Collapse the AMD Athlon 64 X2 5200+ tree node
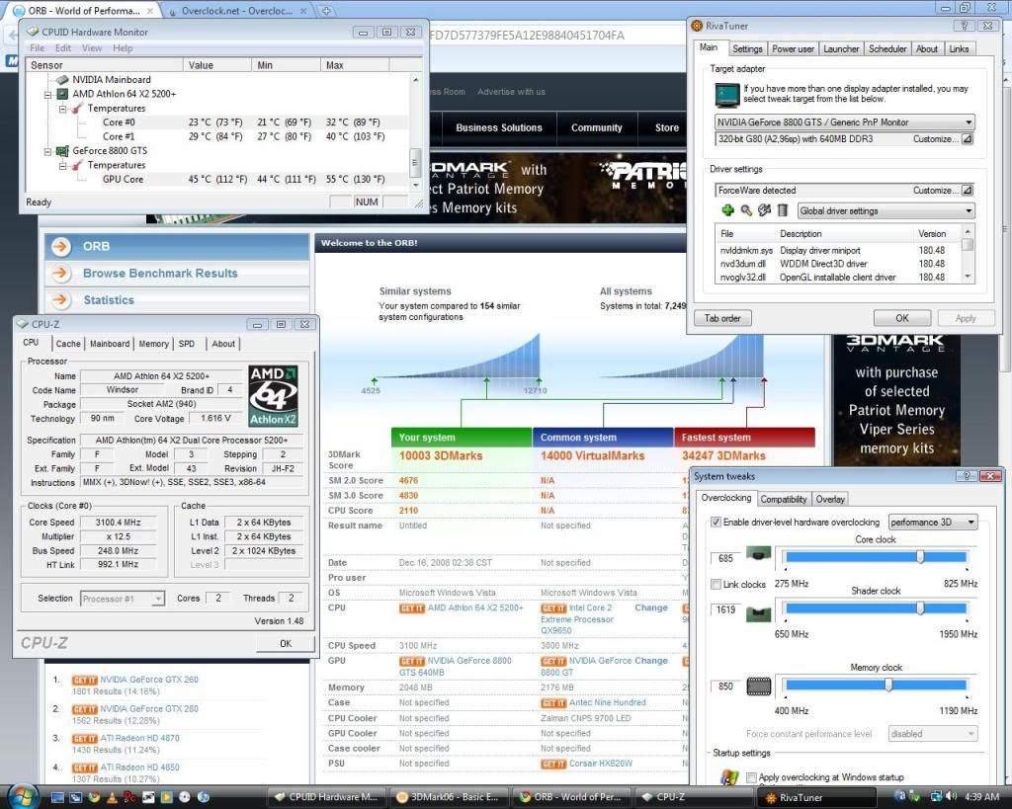 [47, 94]
